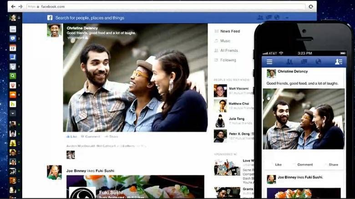The width and height of the screenshot is (355, 199).
Task: Share Christine's post on desktop
Action: pyautogui.click(x=112, y=137)
